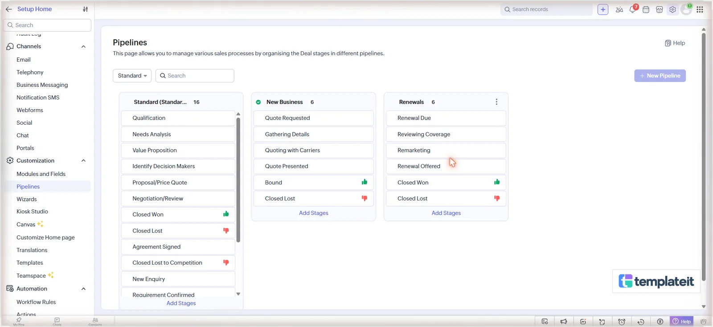Image resolution: width=713 pixels, height=327 pixels.
Task: Open Kiosk Studio in sidebar
Action: (x=32, y=212)
